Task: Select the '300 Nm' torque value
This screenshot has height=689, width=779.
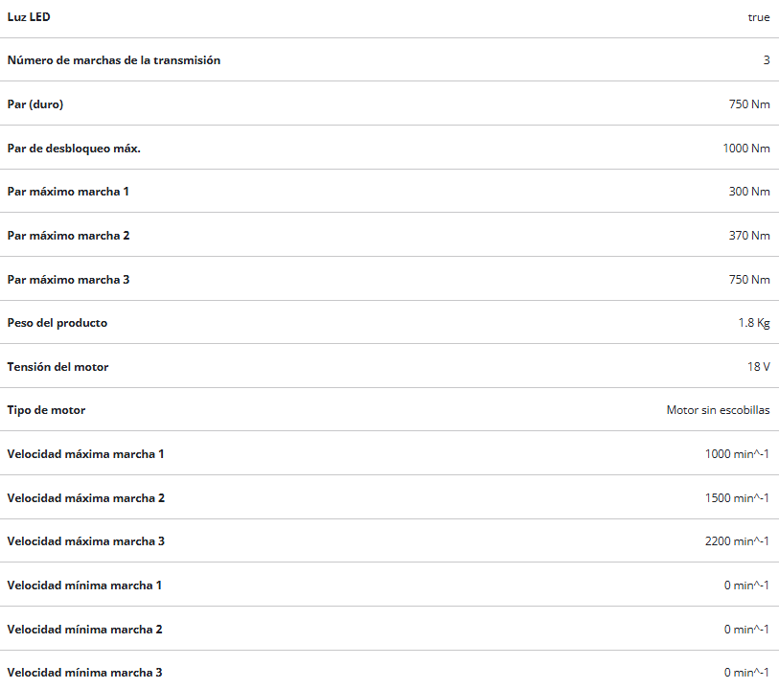Action: point(748,192)
